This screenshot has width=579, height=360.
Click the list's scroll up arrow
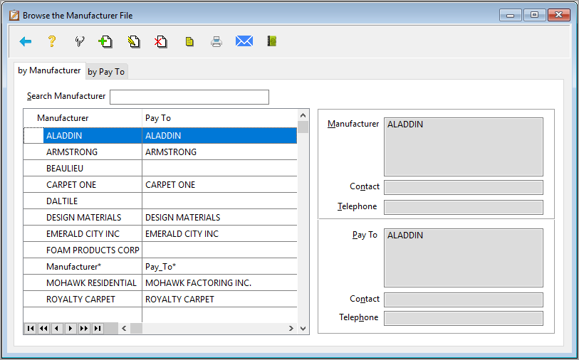[x=303, y=115]
